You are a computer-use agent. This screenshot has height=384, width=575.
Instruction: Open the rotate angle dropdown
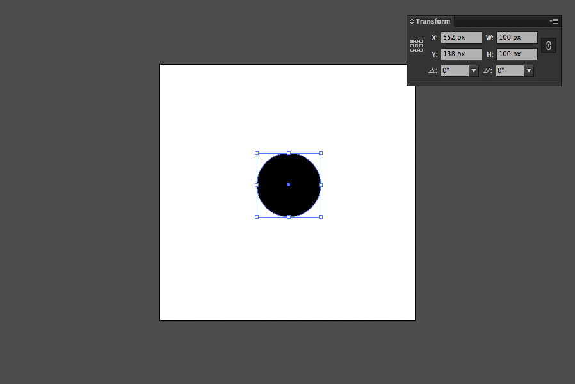coord(474,70)
